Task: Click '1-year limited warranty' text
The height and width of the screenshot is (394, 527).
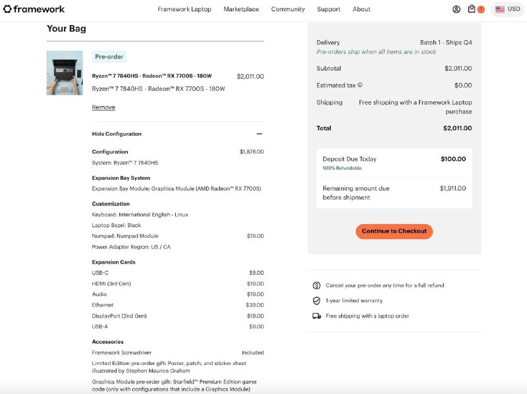Action: point(354,300)
